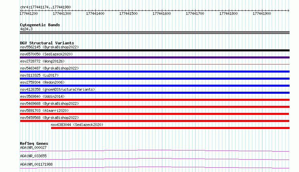Viewport: 299px width, 172px height.
Task: Click the blue nsv3113325 variant bar
Action: tap(155, 79)
